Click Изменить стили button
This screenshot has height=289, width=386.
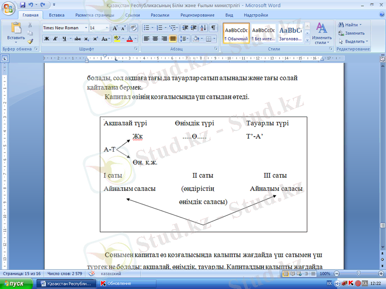[x=322, y=33]
